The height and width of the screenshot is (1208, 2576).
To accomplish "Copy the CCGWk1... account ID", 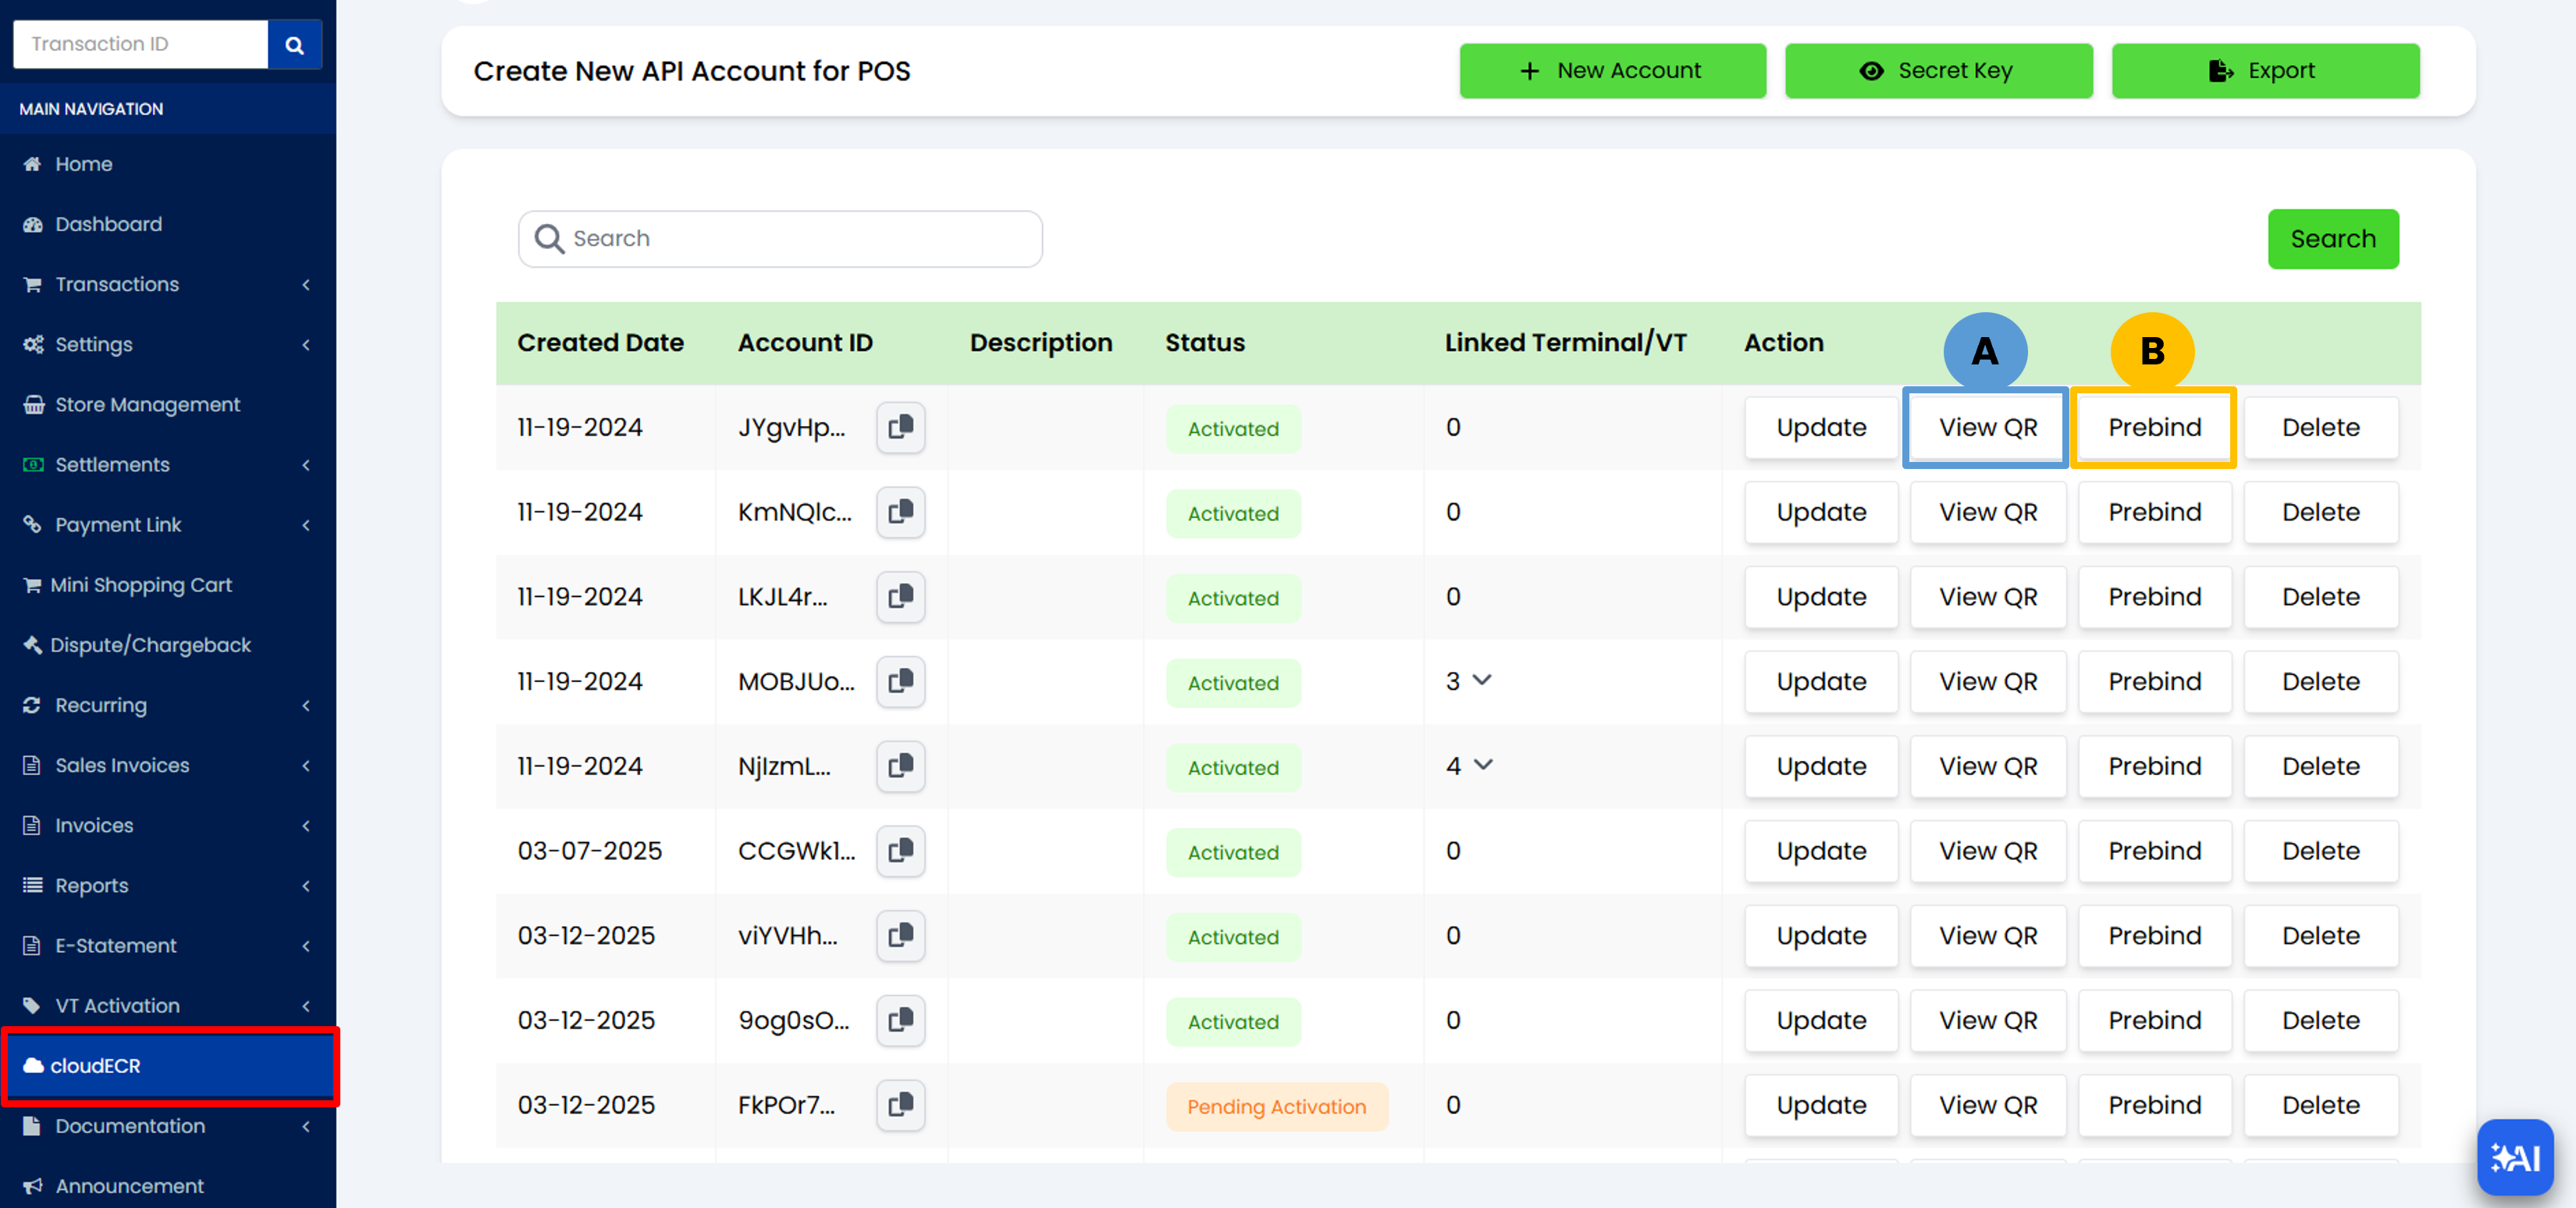I will point(900,851).
